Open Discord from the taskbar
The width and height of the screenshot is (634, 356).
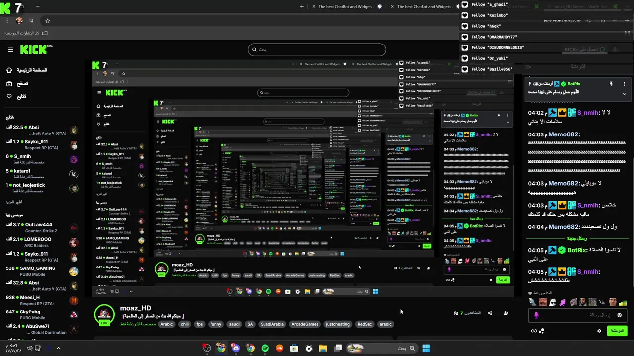pyautogui.click(x=236, y=348)
